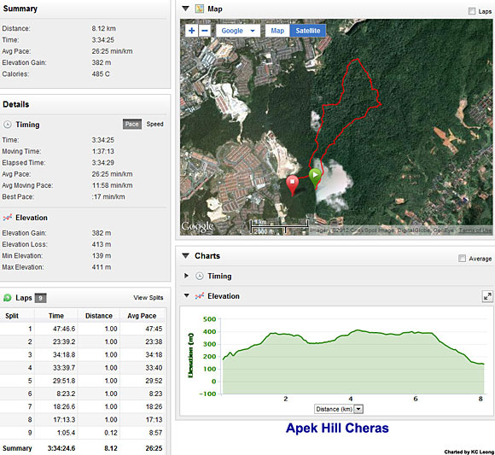Click the Distance column header in Laps
This screenshot has height=455, width=495.
coord(99,316)
